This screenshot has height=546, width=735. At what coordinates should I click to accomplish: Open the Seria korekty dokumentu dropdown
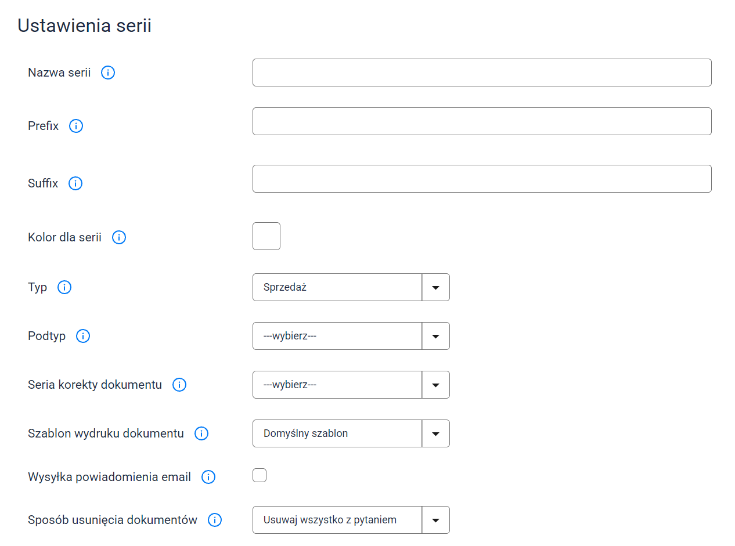click(x=351, y=385)
